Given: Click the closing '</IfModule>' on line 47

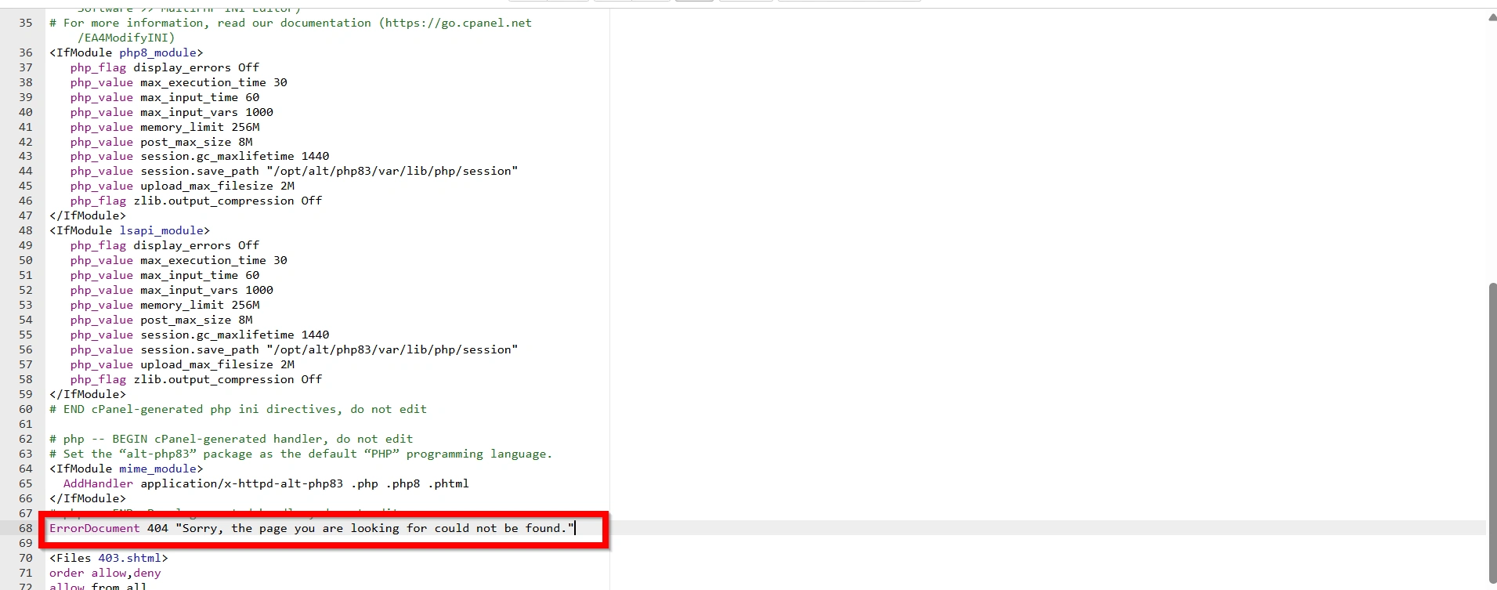Looking at the screenshot, I should 88,215.
